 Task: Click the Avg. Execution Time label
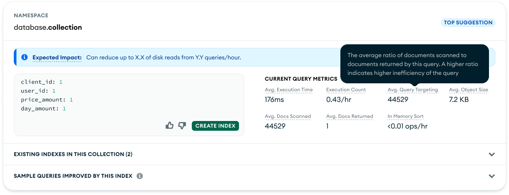(x=289, y=90)
